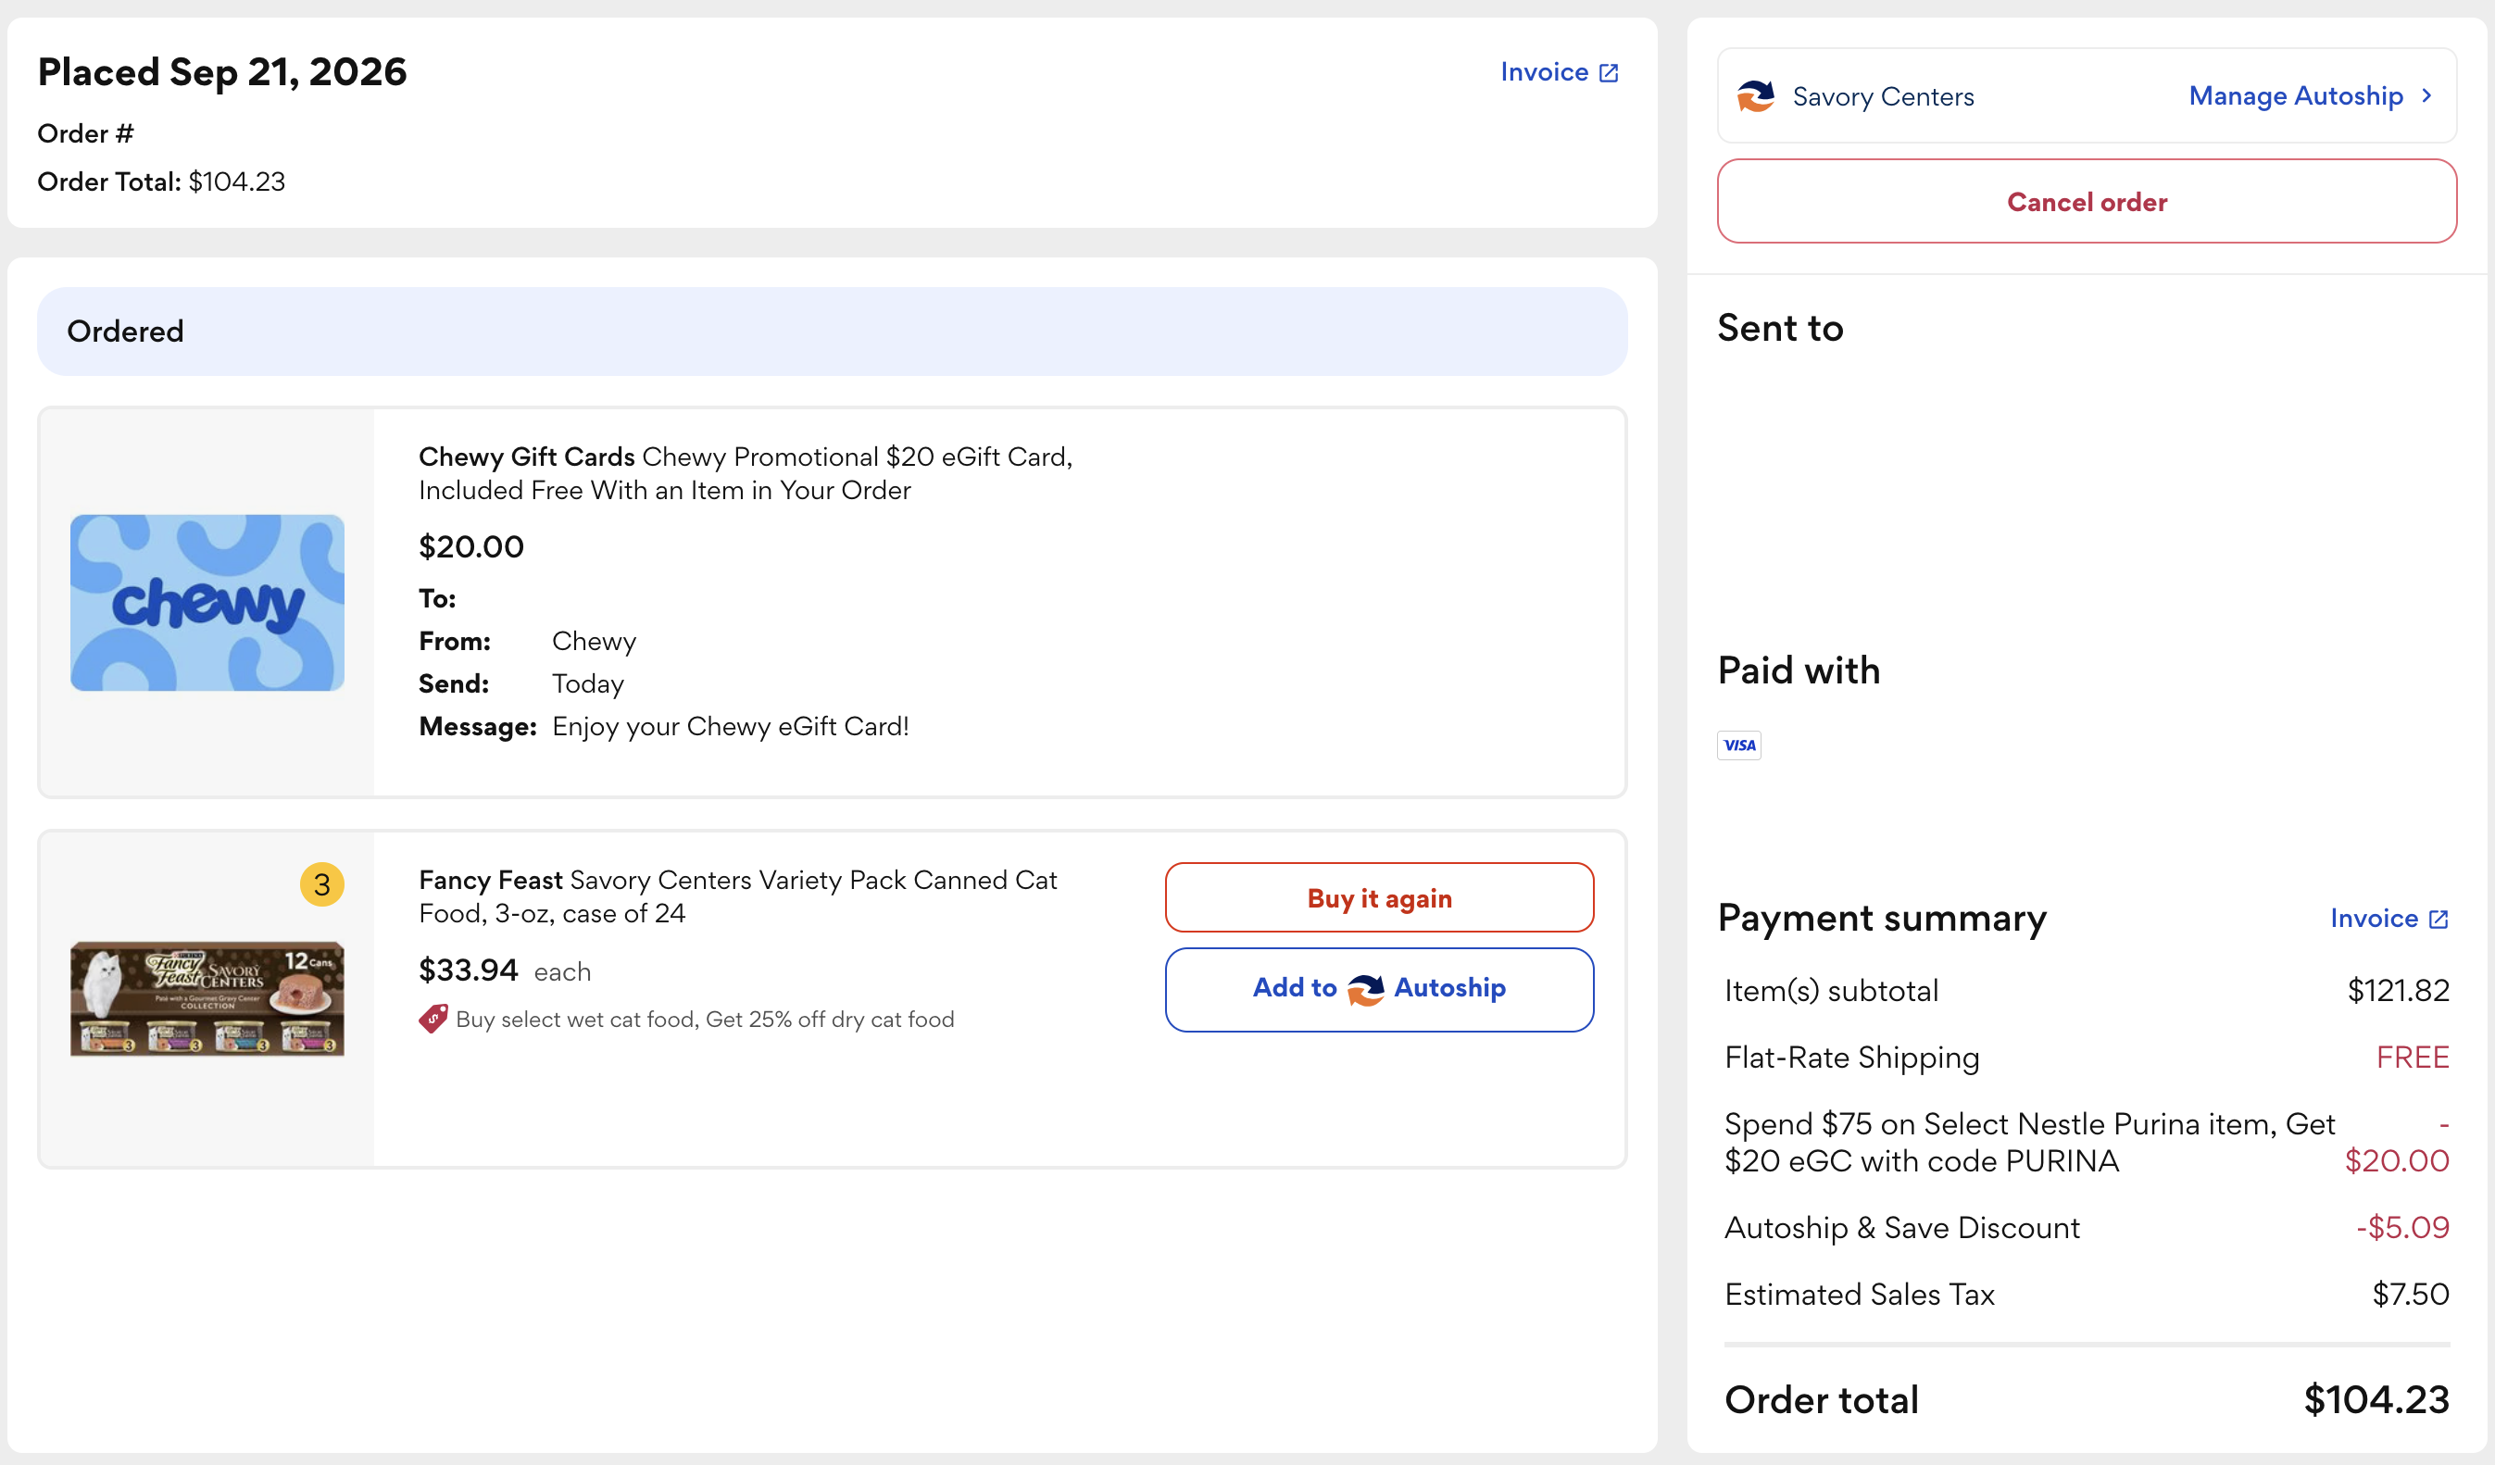
Task: Click the Fancy Feast Savory Centers product title
Action: coord(737,896)
